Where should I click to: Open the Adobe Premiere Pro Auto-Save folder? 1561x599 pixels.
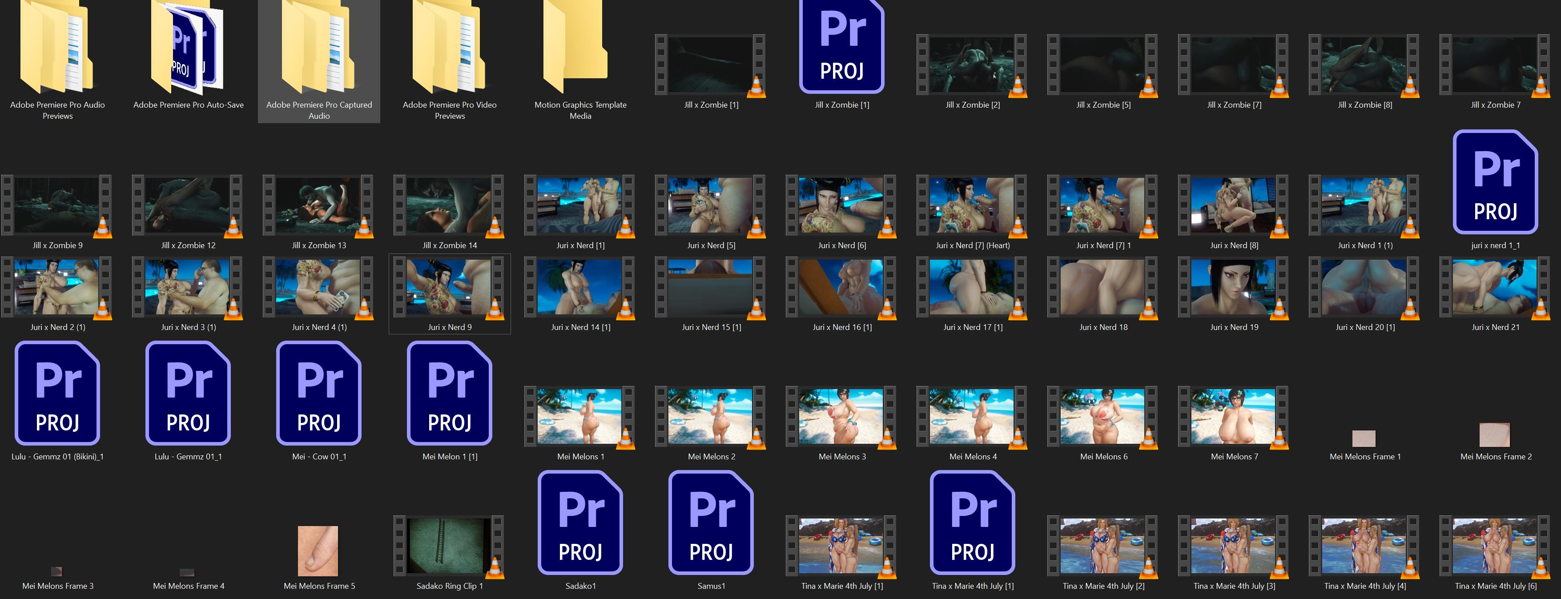188,47
